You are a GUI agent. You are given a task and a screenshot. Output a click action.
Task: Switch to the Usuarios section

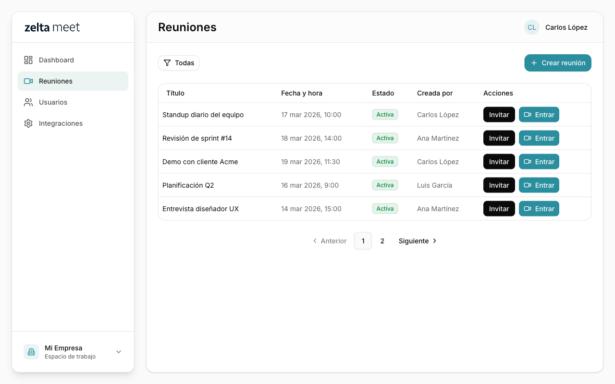(53, 102)
